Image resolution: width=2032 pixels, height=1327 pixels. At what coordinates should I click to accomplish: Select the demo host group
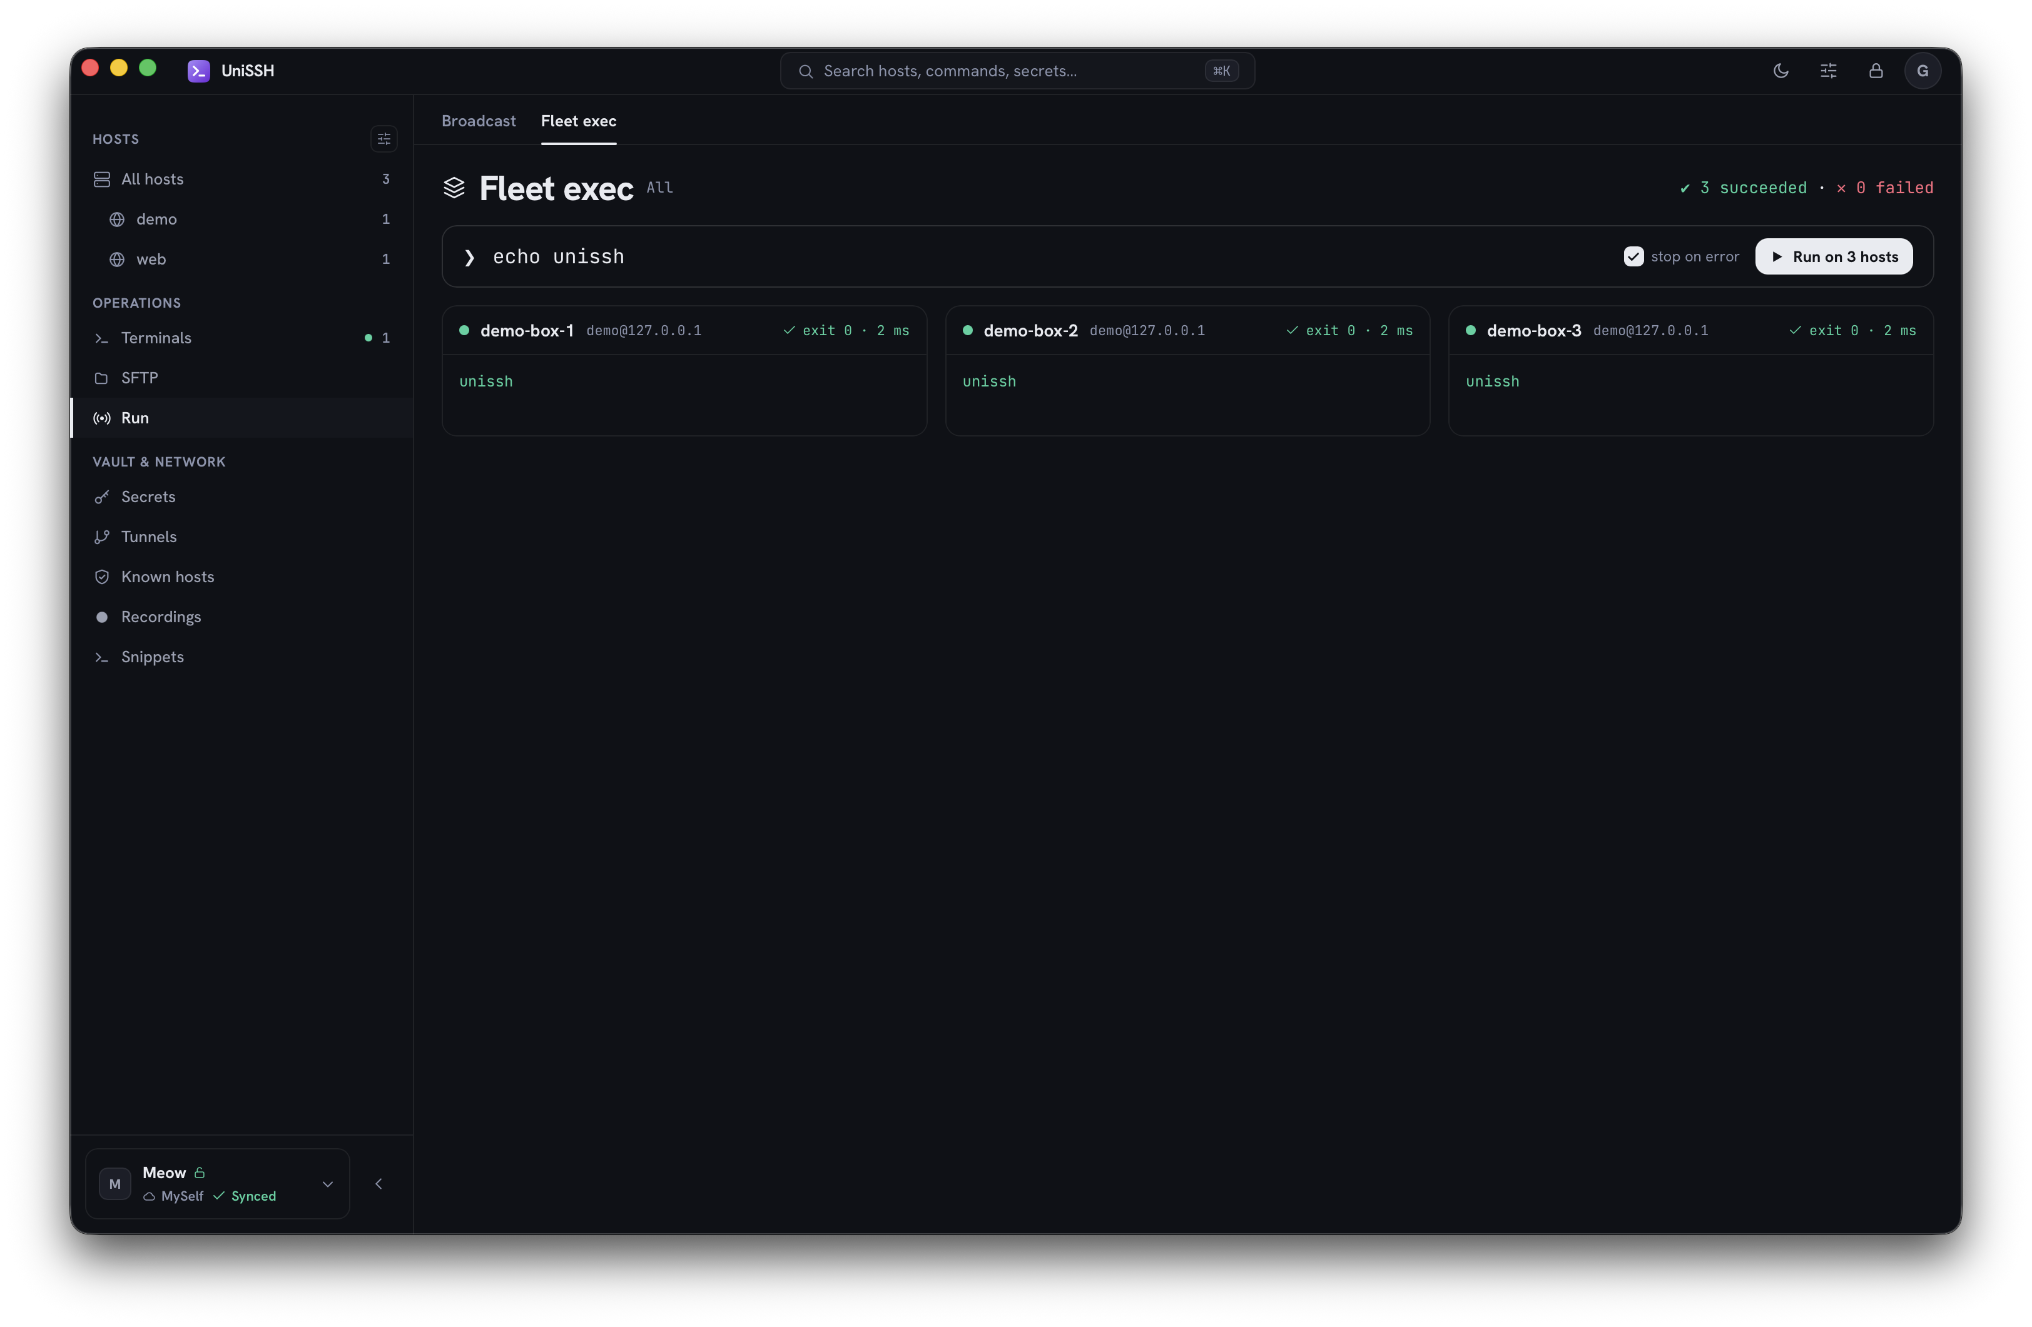(x=241, y=219)
